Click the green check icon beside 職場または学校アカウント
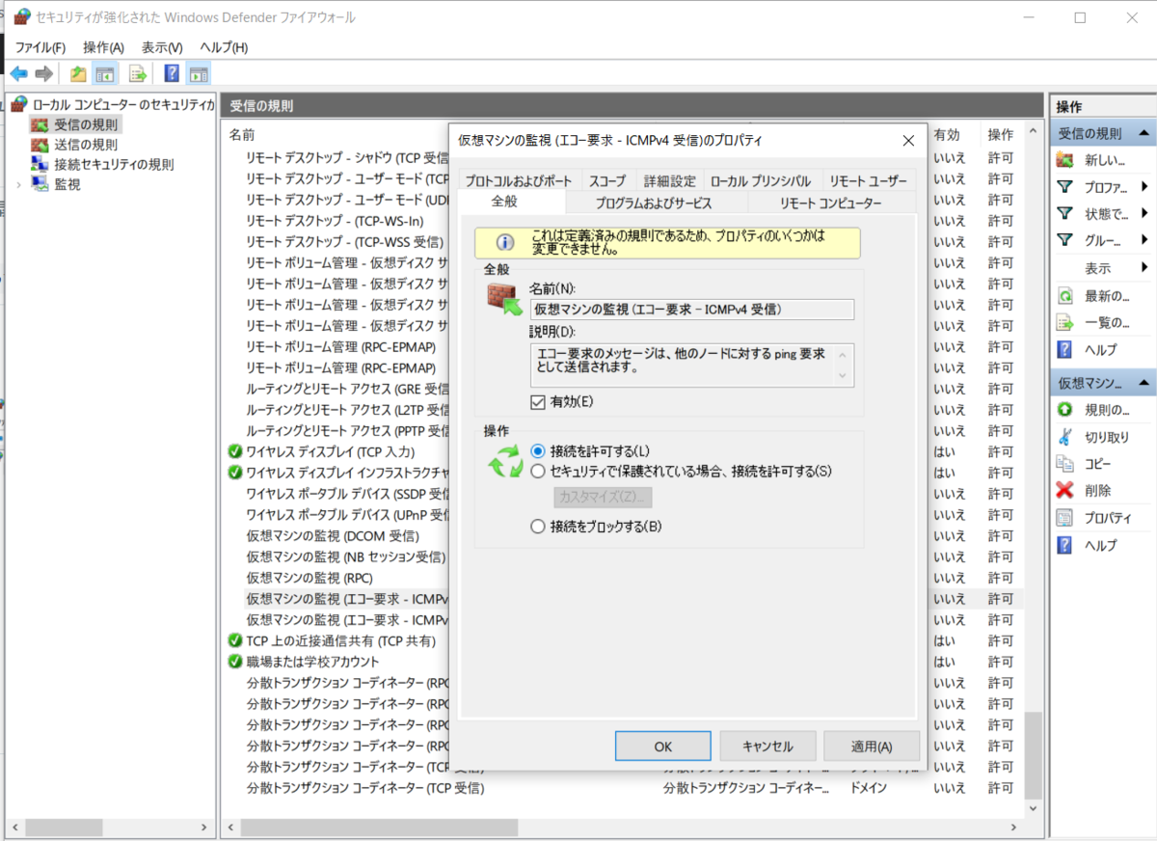 pyautogui.click(x=235, y=662)
